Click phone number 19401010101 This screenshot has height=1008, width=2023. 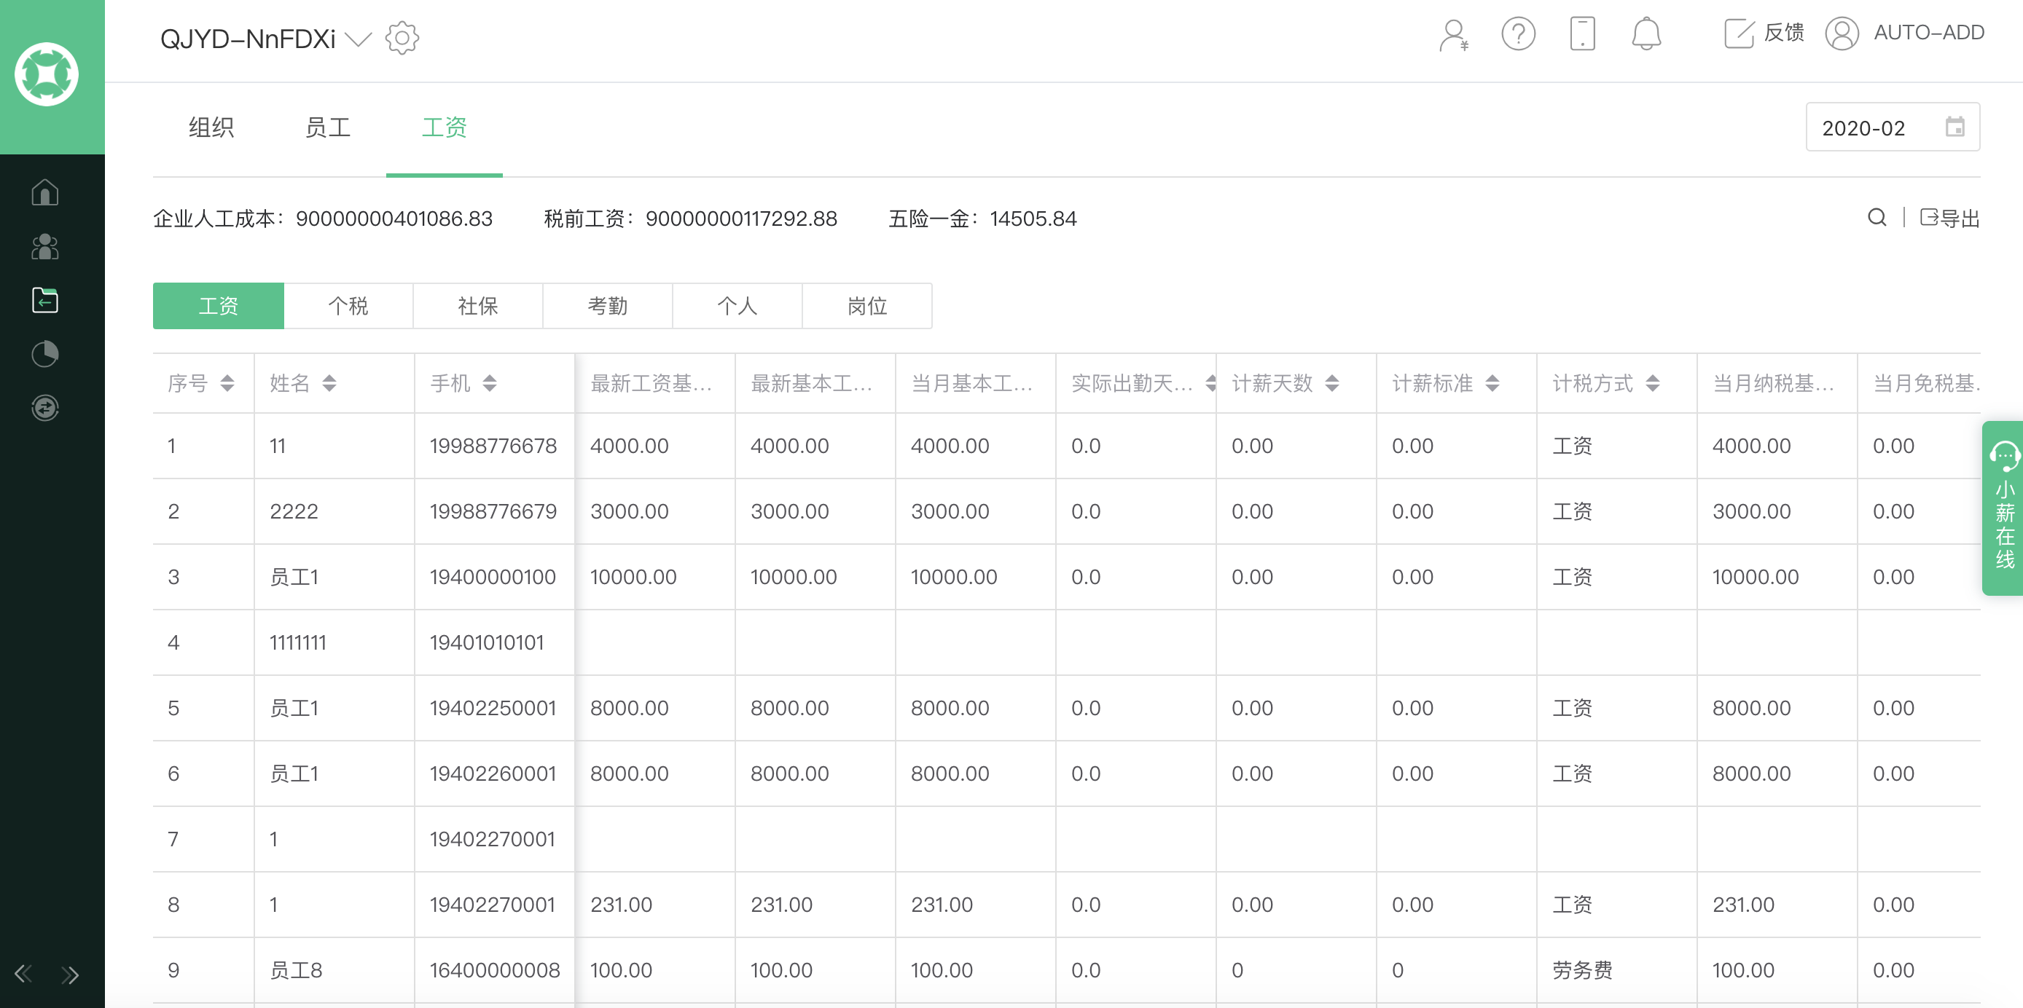click(x=486, y=643)
